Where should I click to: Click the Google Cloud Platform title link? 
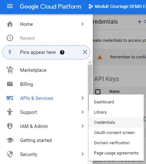(50, 6)
